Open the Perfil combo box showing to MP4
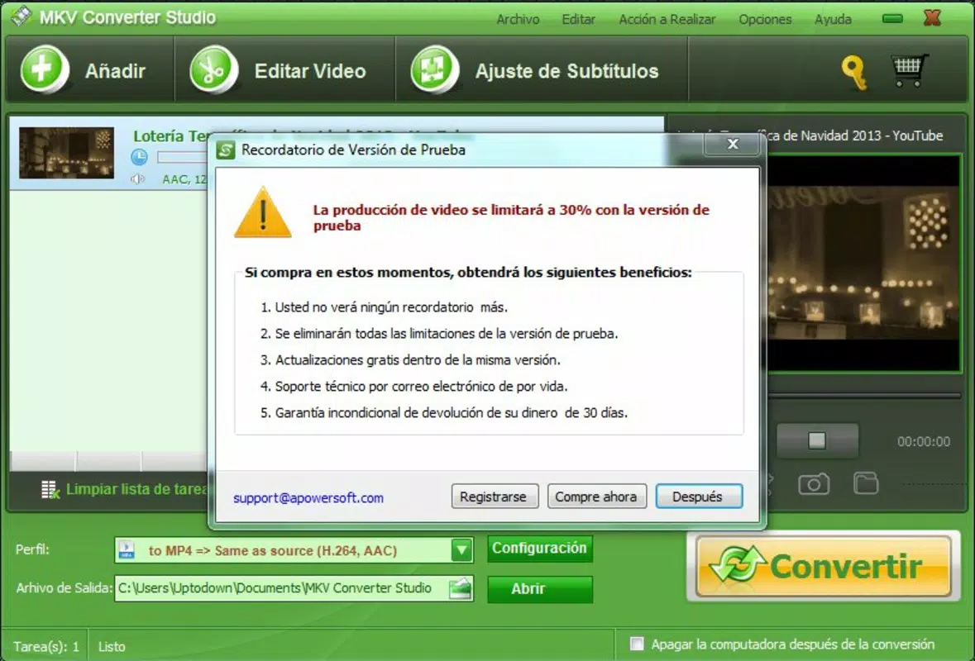975x661 pixels. [x=294, y=549]
